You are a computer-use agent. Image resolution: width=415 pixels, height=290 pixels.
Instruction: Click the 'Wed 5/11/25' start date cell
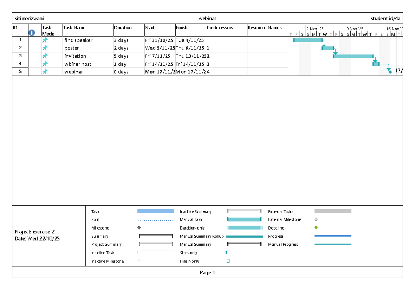click(160, 48)
